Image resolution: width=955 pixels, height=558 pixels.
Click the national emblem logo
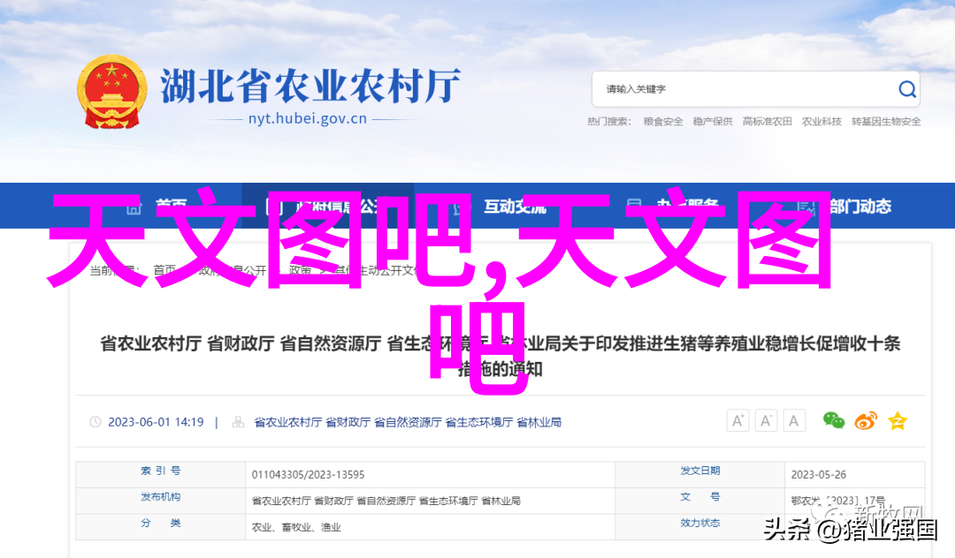click(112, 93)
